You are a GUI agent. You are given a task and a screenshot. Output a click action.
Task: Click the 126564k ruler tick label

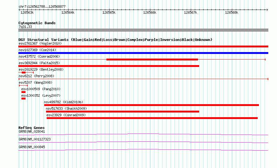(x=68, y=12)
